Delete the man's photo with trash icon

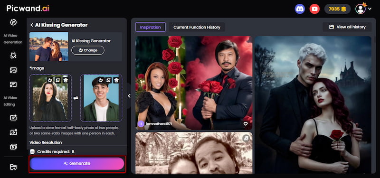tap(116, 80)
